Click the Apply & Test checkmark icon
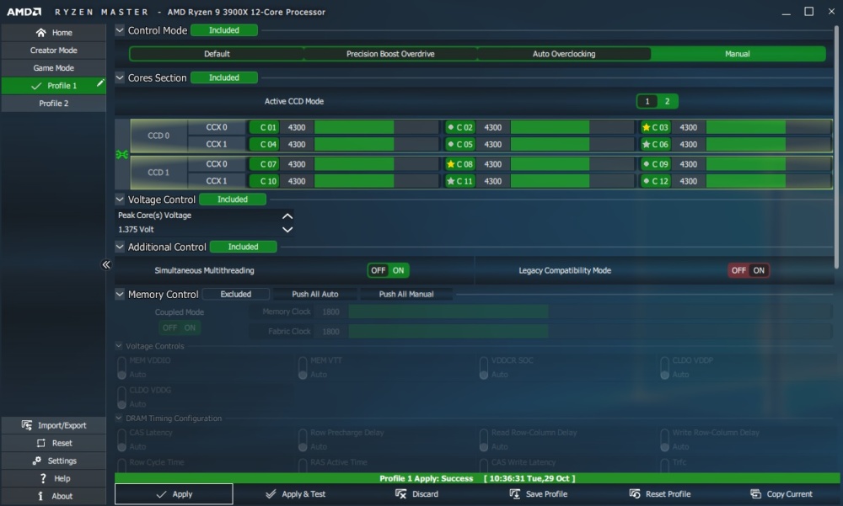 tap(271, 493)
